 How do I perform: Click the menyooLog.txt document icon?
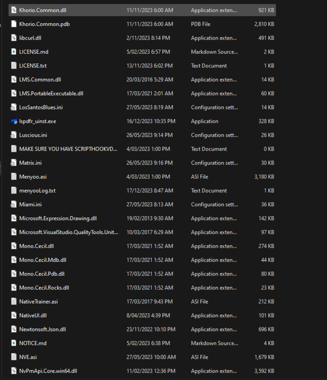14,191
